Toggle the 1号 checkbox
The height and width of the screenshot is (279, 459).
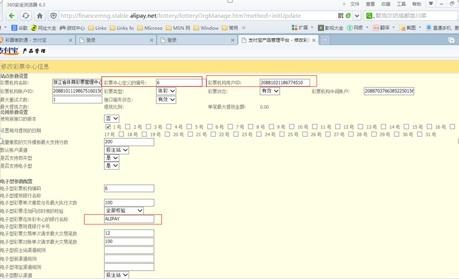pyautogui.click(x=108, y=126)
